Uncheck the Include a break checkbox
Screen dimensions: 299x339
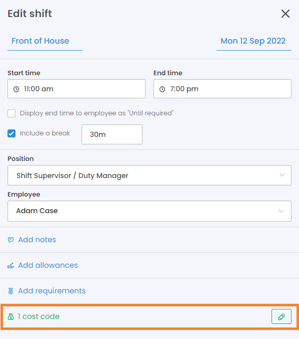click(11, 133)
